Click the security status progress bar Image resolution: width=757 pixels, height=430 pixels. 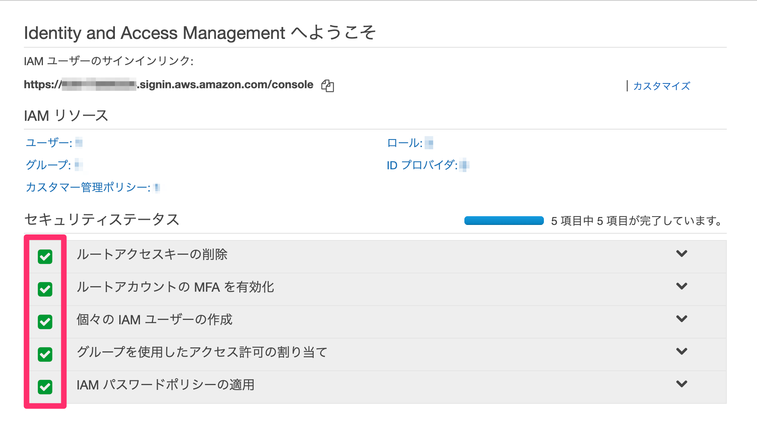tap(504, 221)
